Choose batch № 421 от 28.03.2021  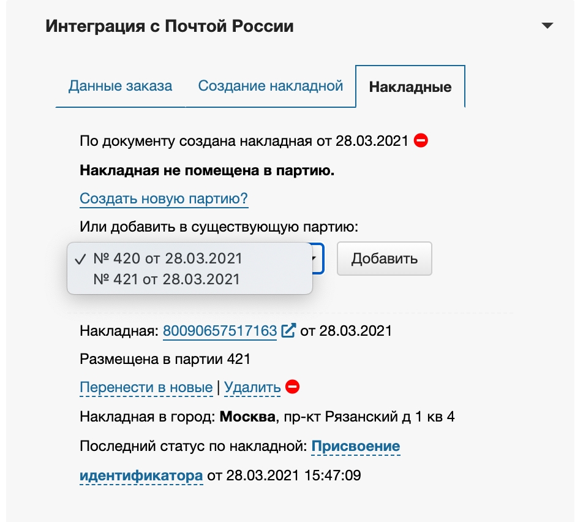(x=166, y=279)
